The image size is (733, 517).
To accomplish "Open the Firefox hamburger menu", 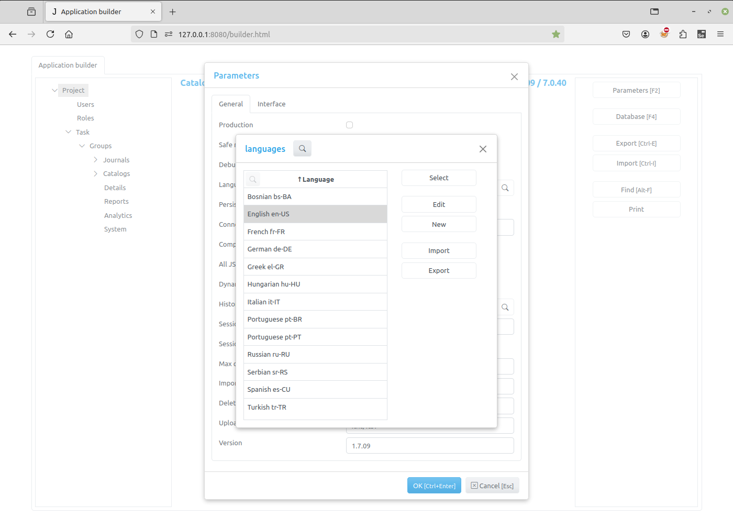I will pos(720,34).
